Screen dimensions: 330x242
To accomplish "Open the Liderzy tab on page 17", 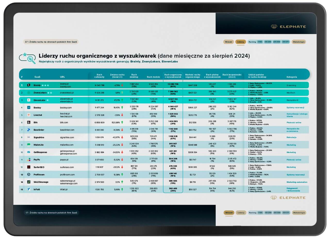I will pos(241,213).
